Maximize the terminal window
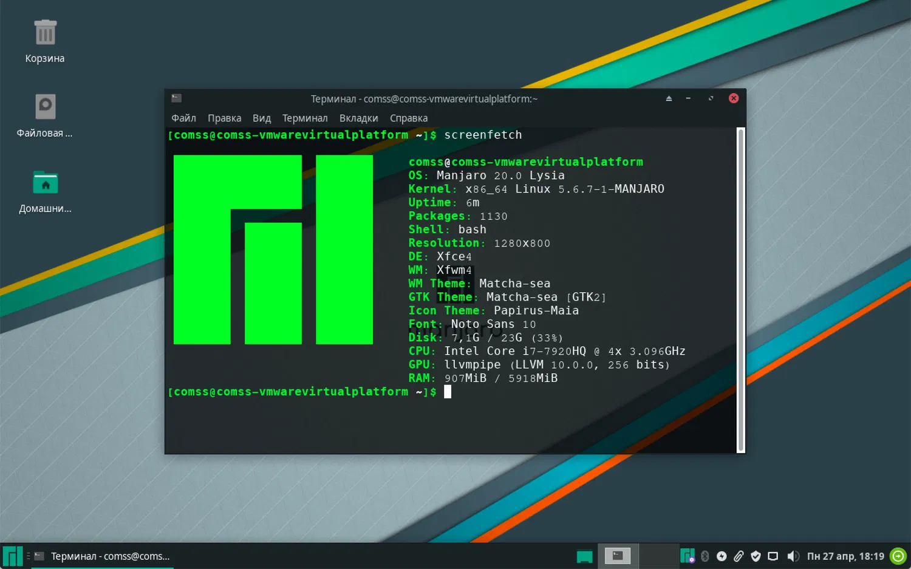The width and height of the screenshot is (911, 569). pyautogui.click(x=711, y=98)
